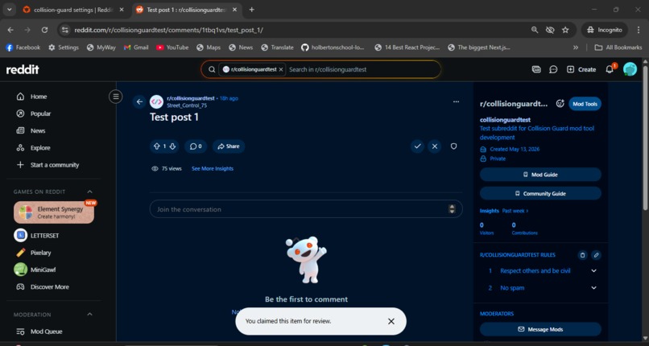The width and height of the screenshot is (649, 346).
Task: Open the YouTube bookmark
Action: [x=172, y=47]
